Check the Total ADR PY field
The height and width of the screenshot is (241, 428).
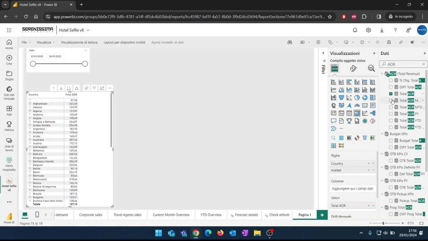391,114
